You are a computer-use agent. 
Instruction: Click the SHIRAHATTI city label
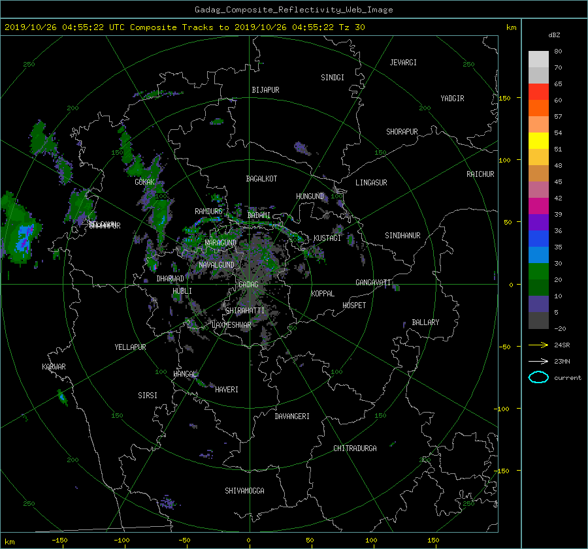[x=245, y=311]
